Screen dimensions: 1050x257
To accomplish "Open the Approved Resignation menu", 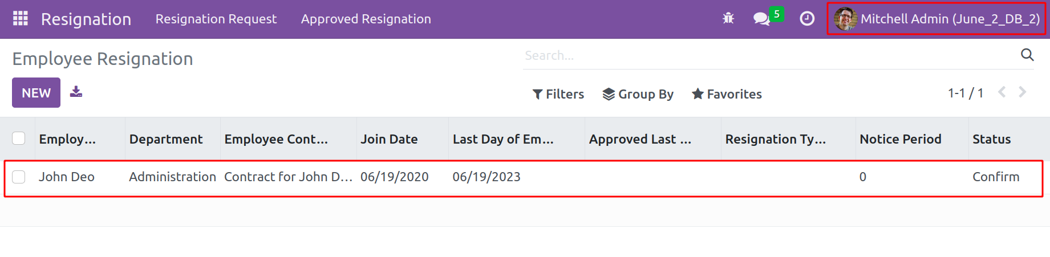I will pos(366,19).
